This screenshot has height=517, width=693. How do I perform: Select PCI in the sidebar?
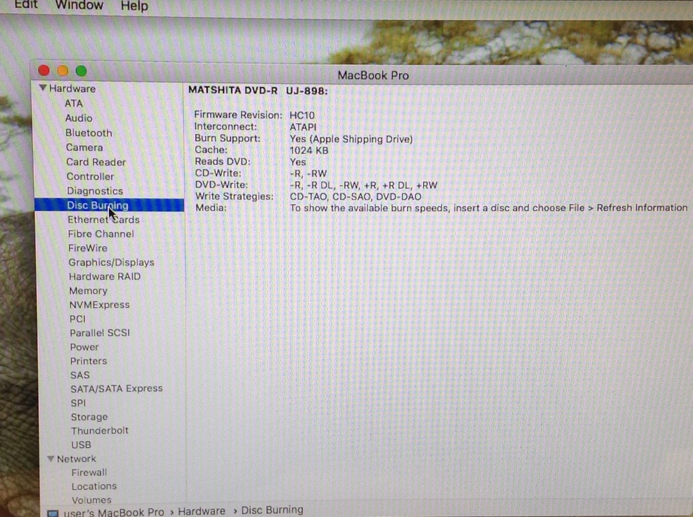(78, 319)
